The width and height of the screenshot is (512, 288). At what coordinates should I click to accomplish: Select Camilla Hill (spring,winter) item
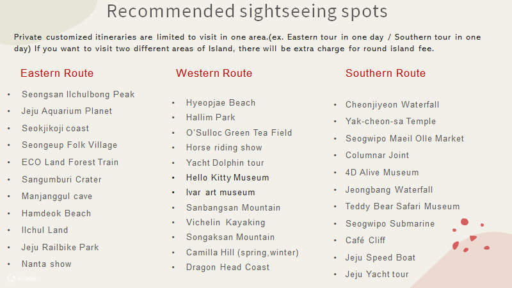243,252
